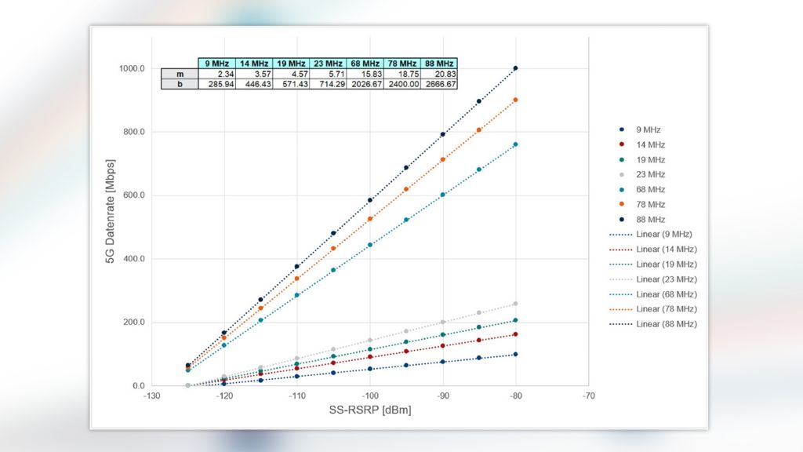This screenshot has width=803, height=452.
Task: Select the 19 MHz legend entry
Action: 649,160
